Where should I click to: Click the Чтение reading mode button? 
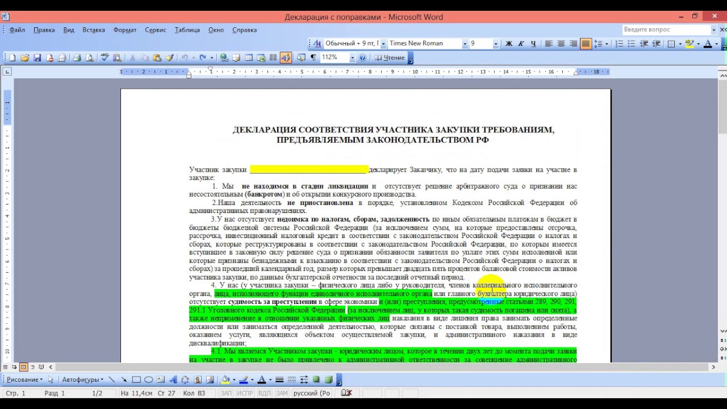point(390,57)
